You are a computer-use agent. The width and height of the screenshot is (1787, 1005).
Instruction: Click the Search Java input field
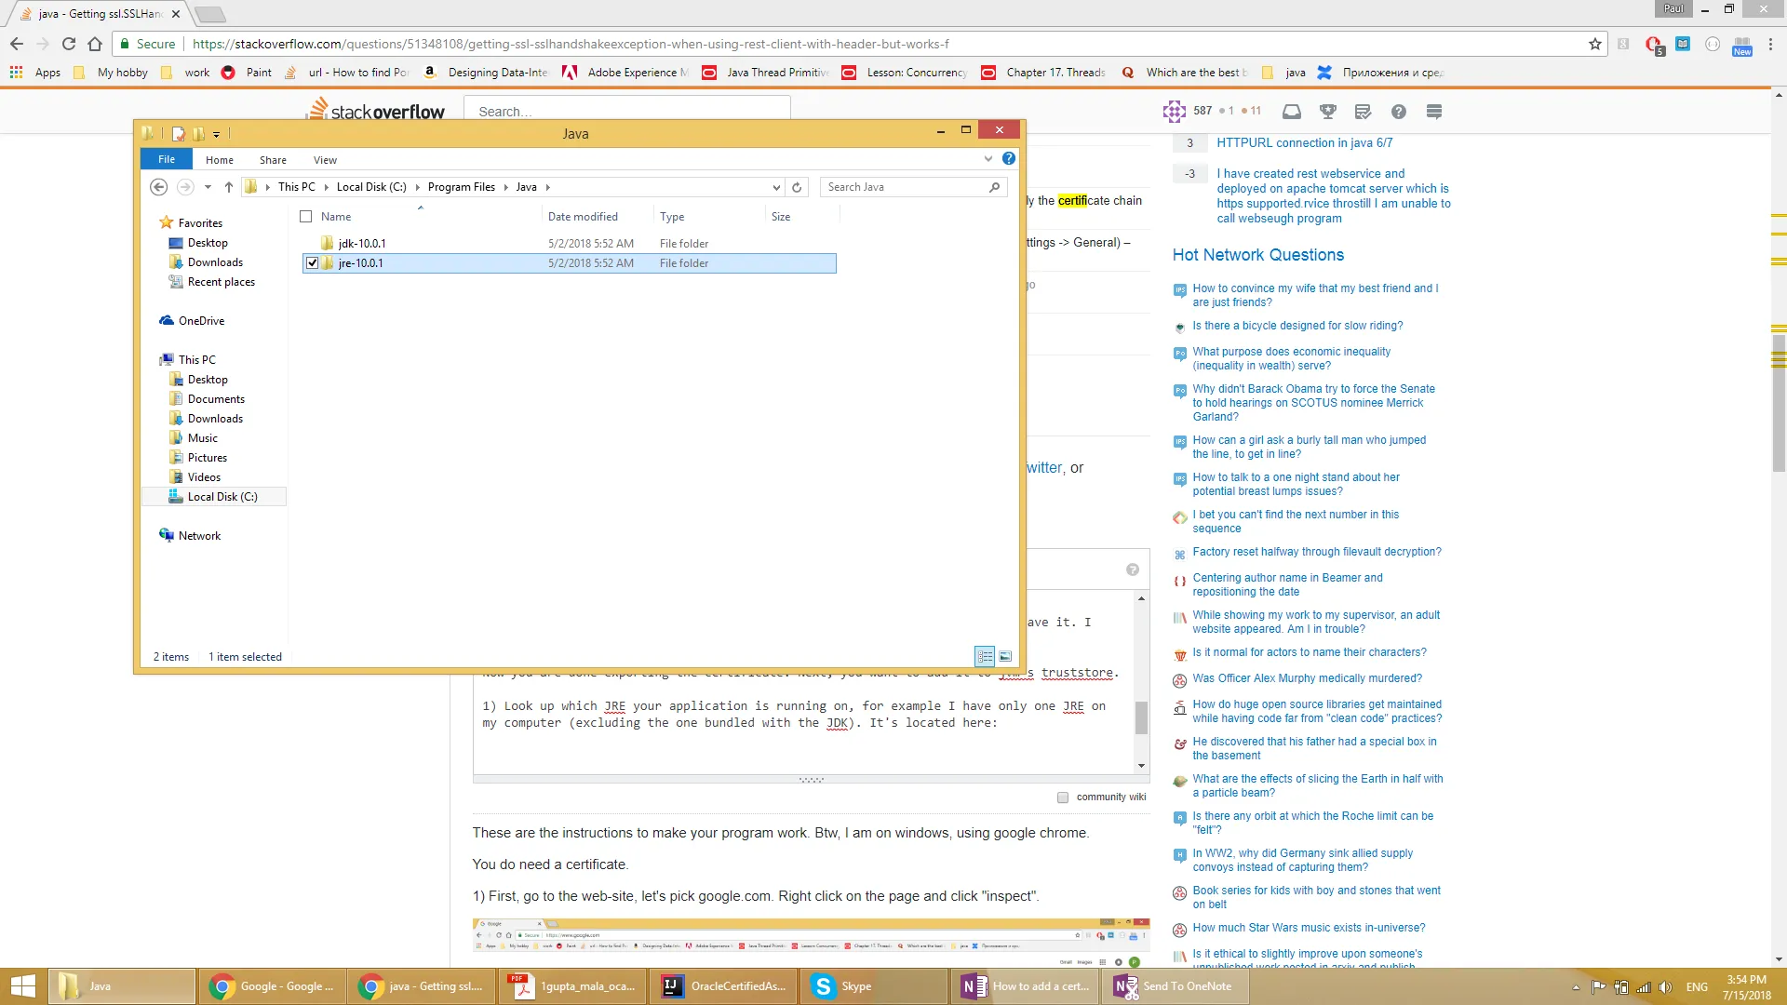pyautogui.click(x=903, y=187)
